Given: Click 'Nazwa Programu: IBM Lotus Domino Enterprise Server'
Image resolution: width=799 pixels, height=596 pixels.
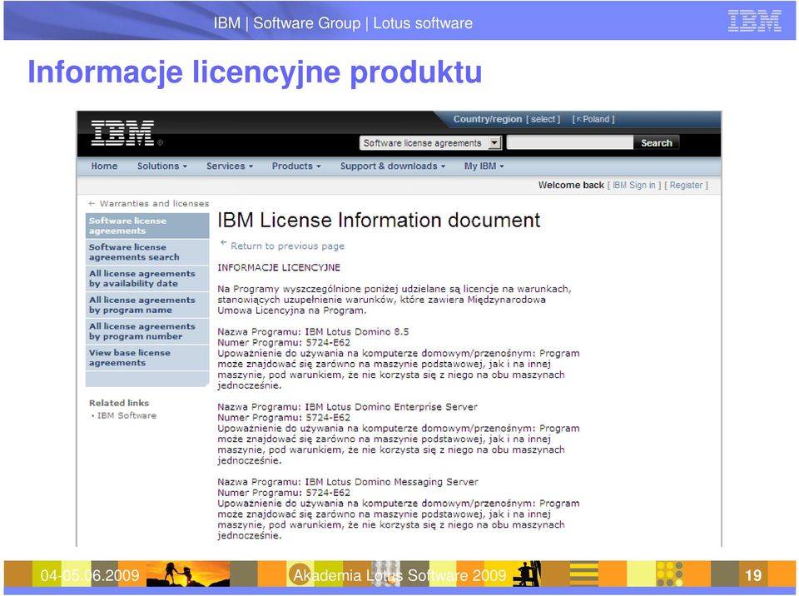Looking at the screenshot, I should coord(348,407).
